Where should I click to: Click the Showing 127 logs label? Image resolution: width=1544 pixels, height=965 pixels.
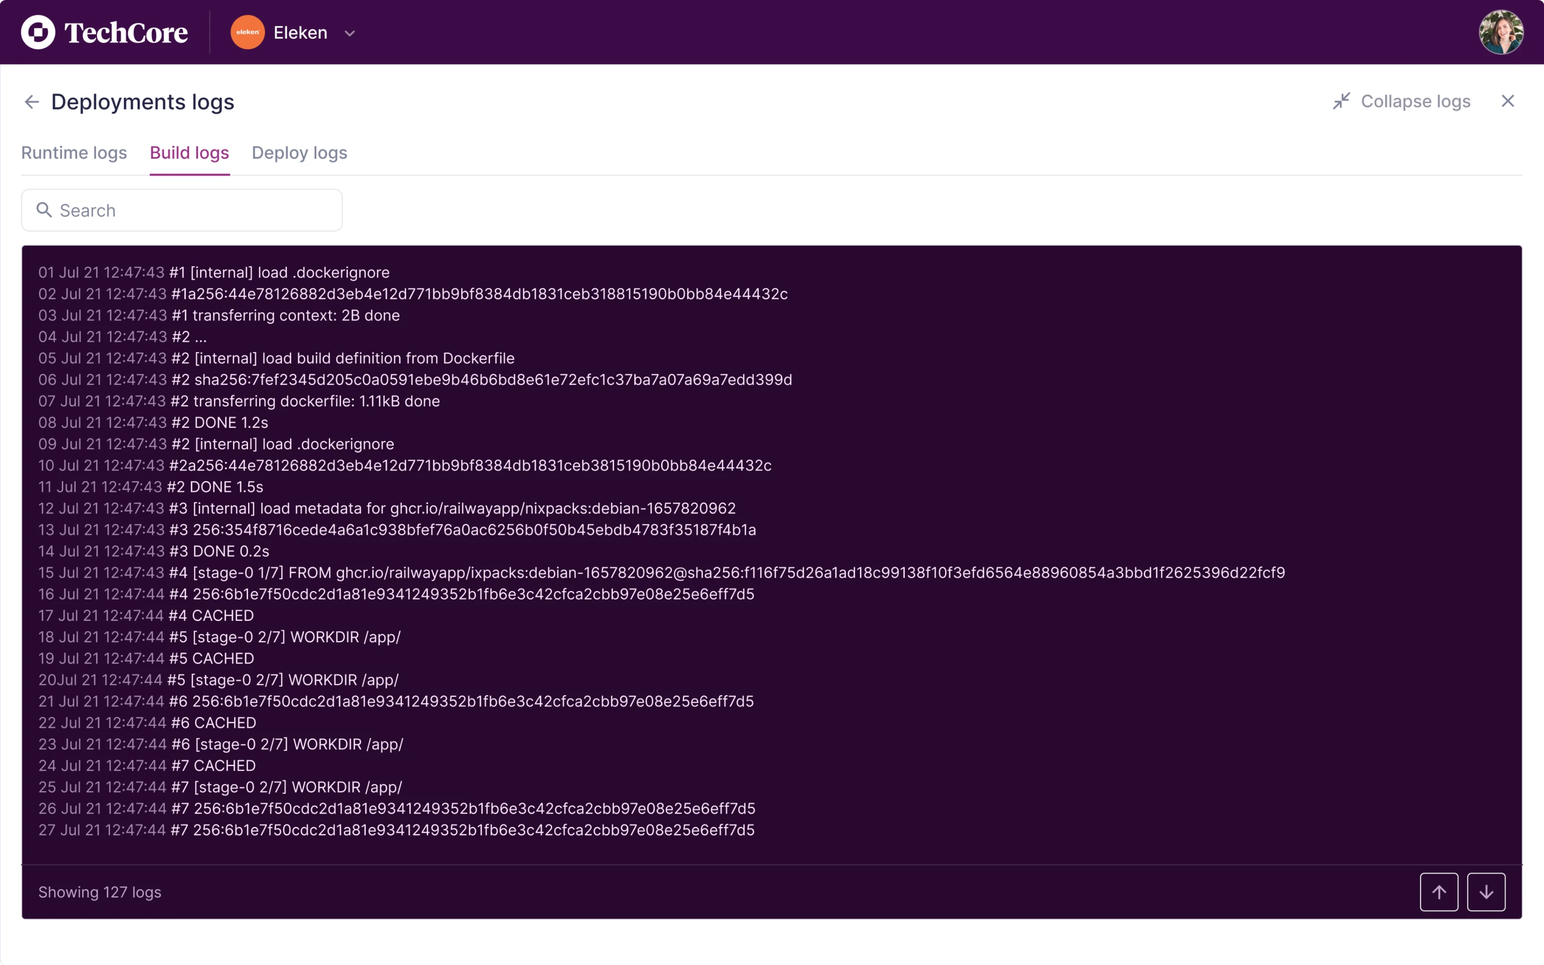tap(100, 892)
